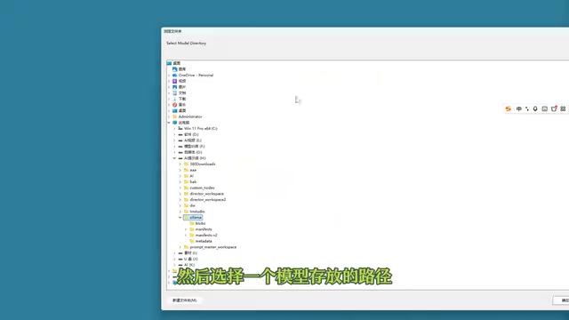Expand the manifests folder node

[x=186, y=229]
